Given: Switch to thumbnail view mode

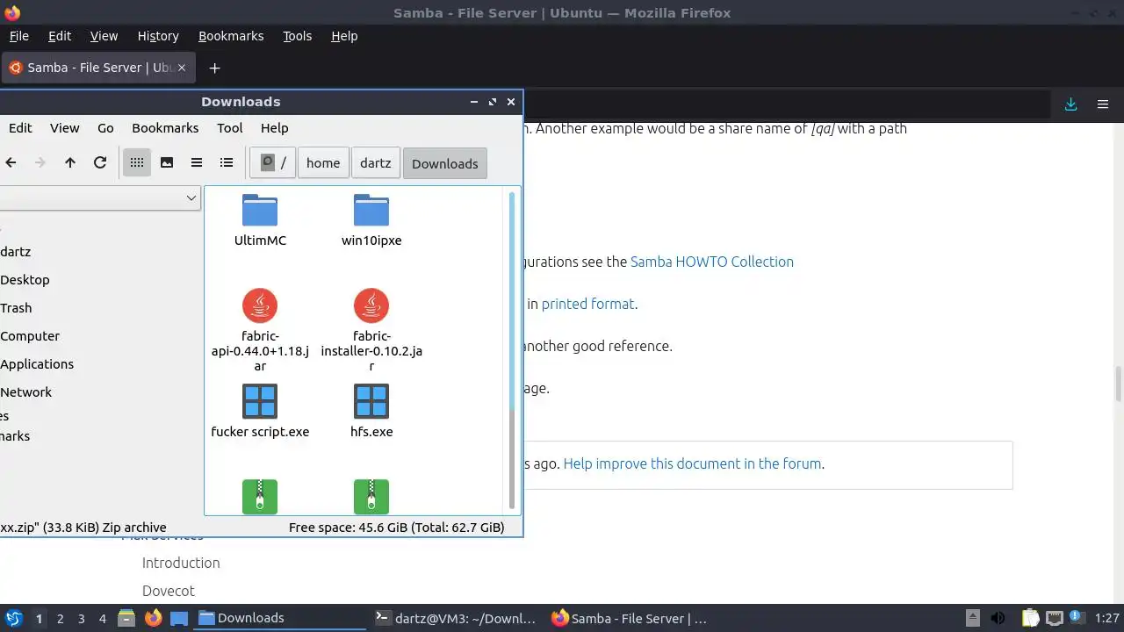Looking at the screenshot, I should (166, 162).
